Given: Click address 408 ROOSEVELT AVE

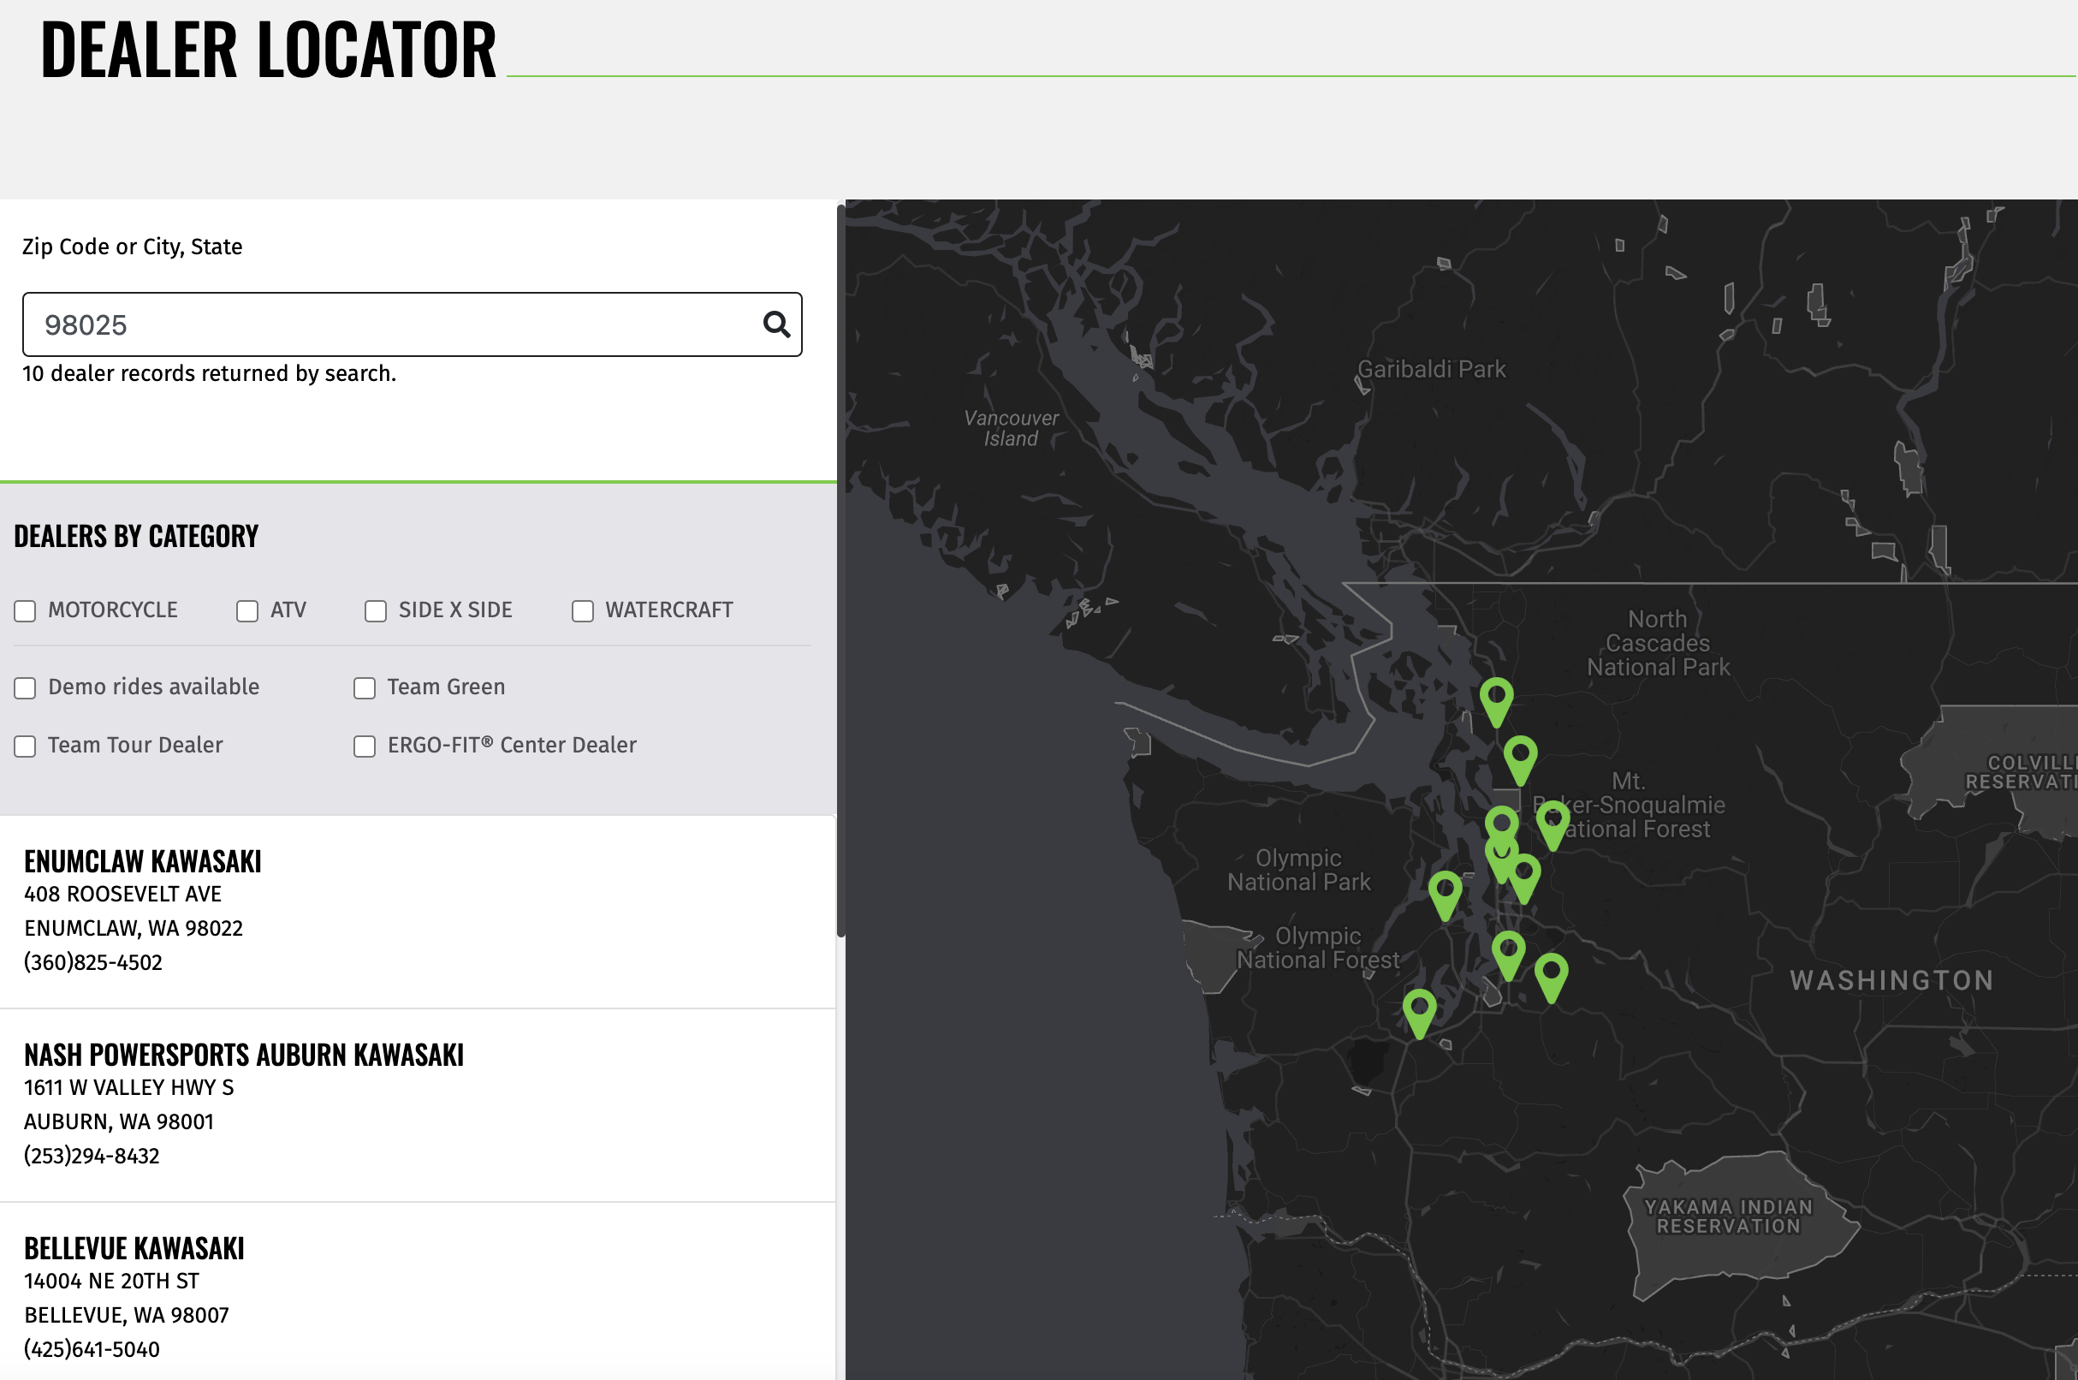Looking at the screenshot, I should click(122, 895).
